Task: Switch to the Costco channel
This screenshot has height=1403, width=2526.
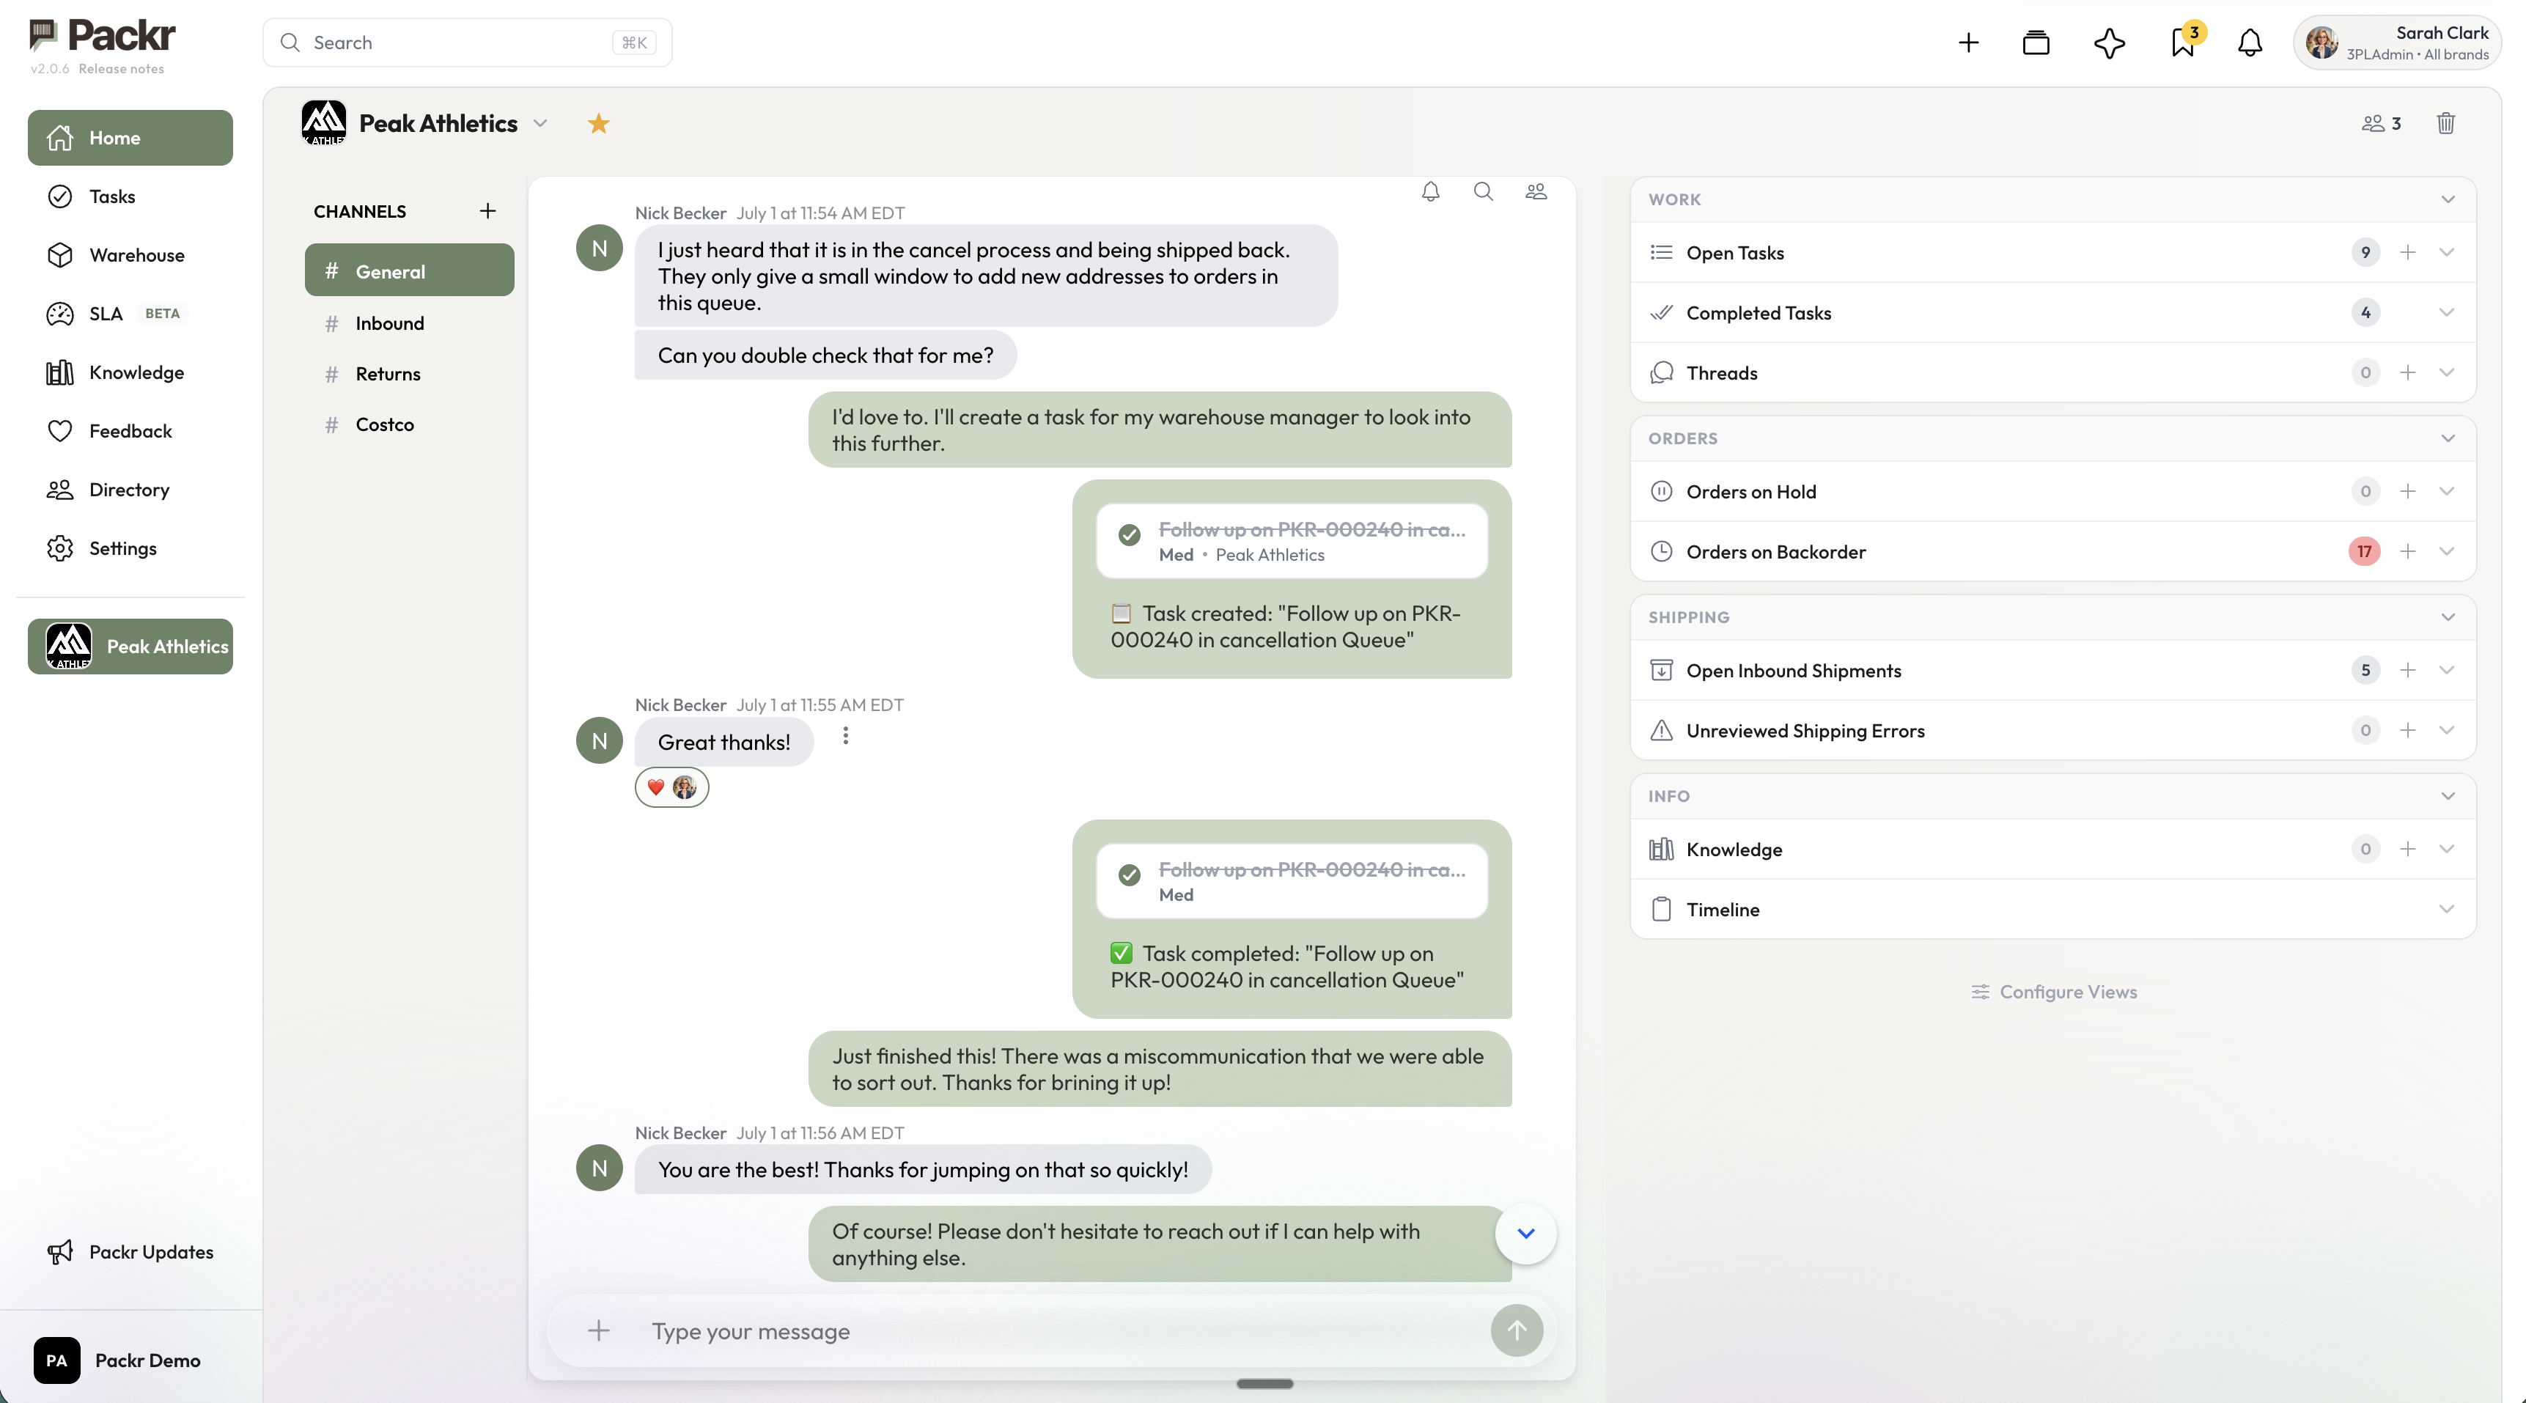Action: (409, 424)
